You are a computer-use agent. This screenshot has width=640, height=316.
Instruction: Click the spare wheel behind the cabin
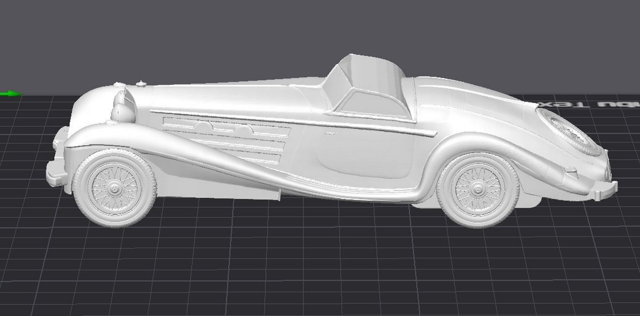[568, 130]
